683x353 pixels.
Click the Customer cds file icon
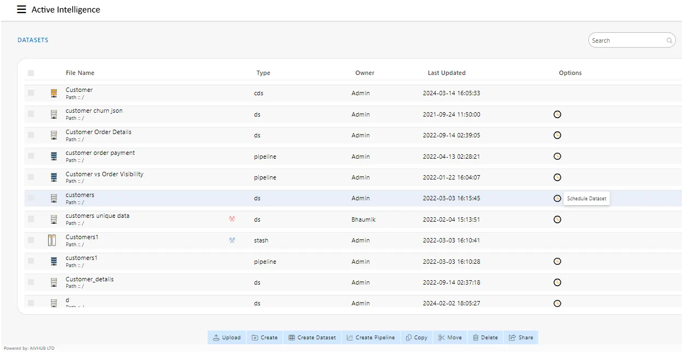(54, 93)
